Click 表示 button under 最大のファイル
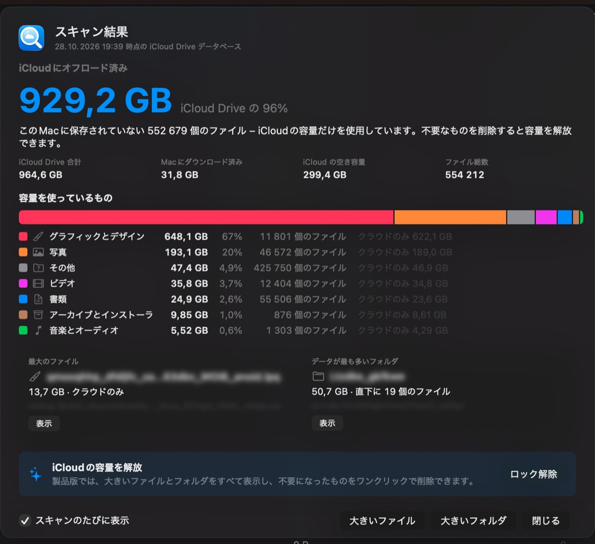The height and width of the screenshot is (544, 595). [x=44, y=423]
